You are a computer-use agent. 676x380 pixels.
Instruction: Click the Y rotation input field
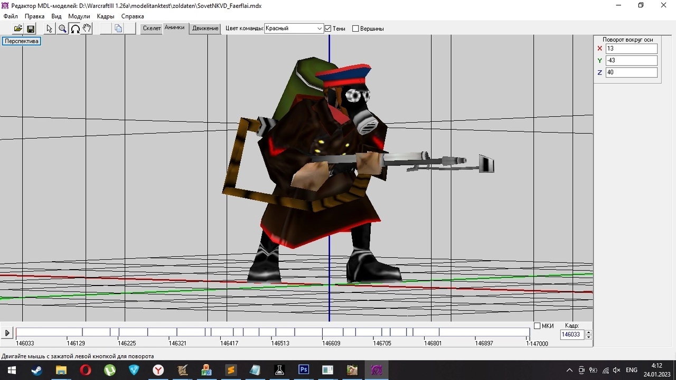tap(631, 60)
